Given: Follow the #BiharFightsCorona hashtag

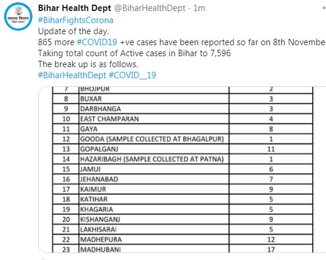Looking at the screenshot, I should click(x=76, y=20).
